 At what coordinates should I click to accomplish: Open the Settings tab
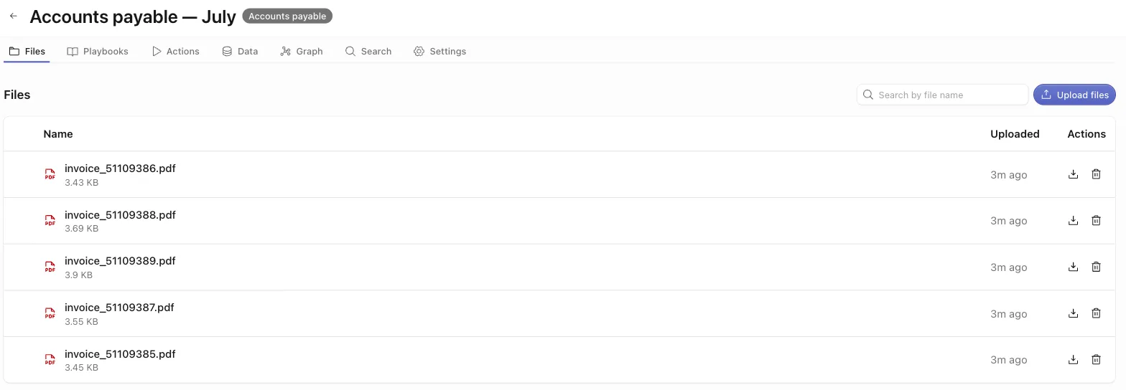[x=440, y=52]
